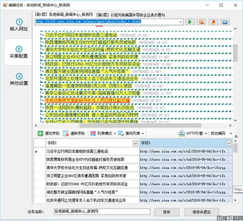
Task: Click the 陕西渭南移民局主任 news link in preview
Action: coord(91,42)
